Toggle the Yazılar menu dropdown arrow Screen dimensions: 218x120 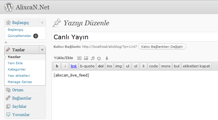pyautogui.click(x=42, y=50)
